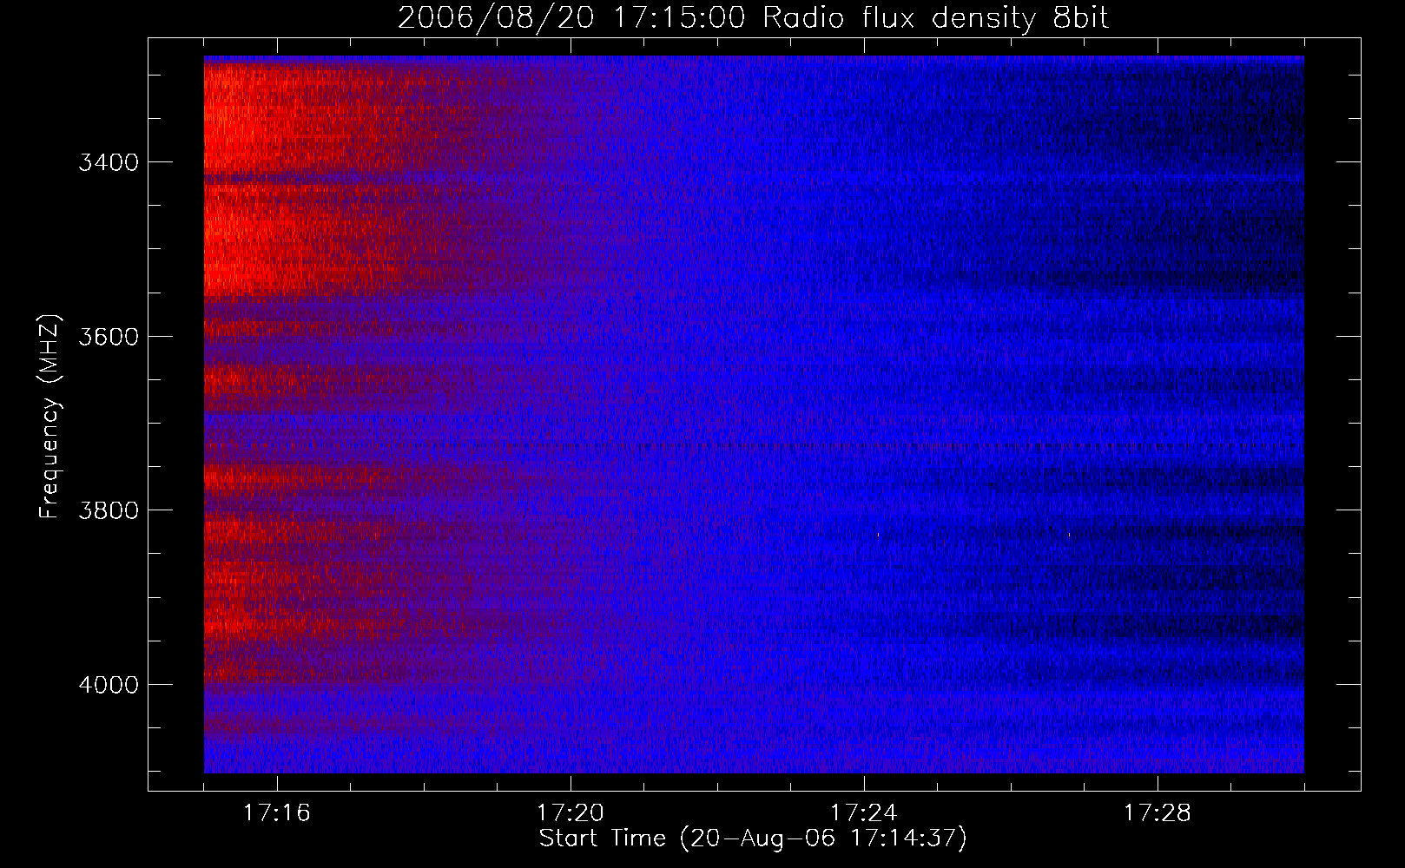Click the "Frequency (MHZ)" y-axis label
Image resolution: width=1405 pixels, height=868 pixels.
pyautogui.click(x=49, y=417)
